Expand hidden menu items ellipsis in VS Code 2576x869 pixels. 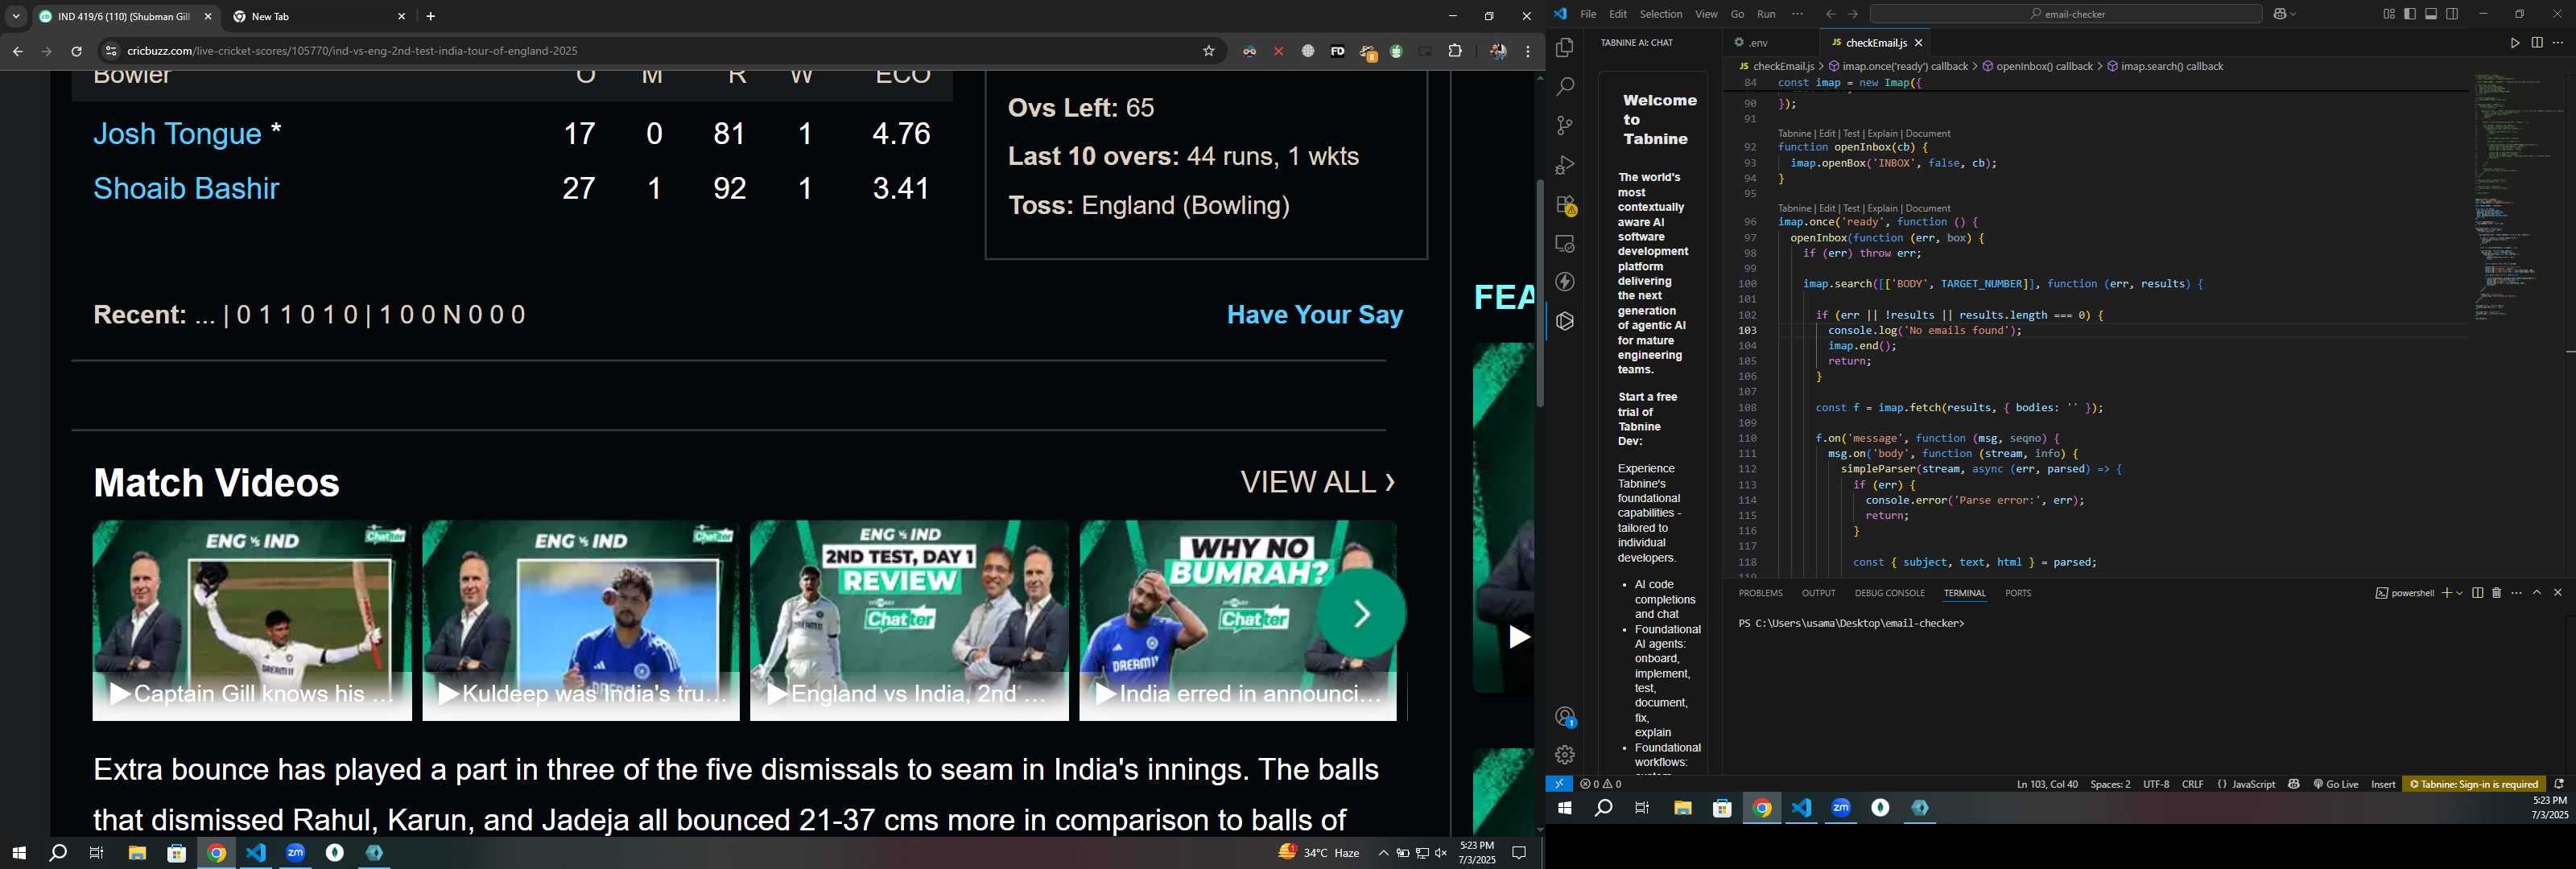1797,14
